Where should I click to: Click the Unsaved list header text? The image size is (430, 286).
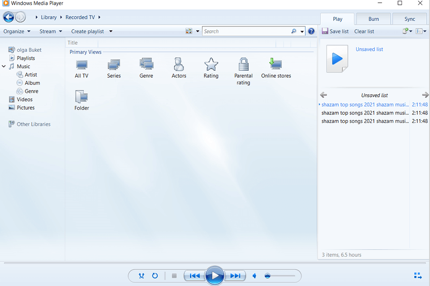(x=374, y=95)
